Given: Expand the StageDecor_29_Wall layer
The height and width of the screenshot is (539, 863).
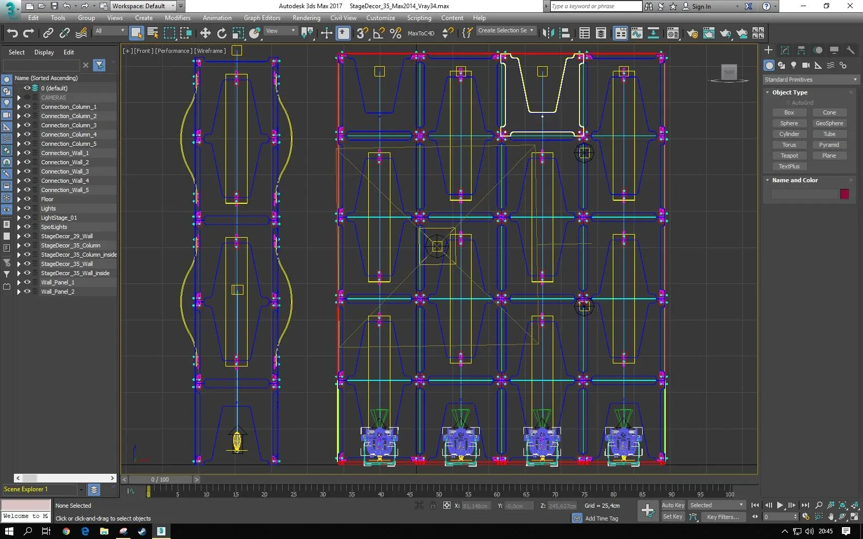Looking at the screenshot, I should coord(19,236).
